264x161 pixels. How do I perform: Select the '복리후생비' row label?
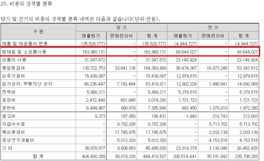(x=13, y=132)
